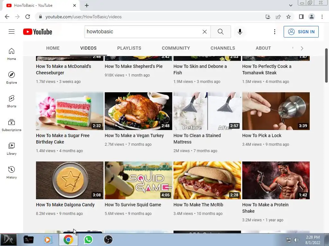The height and width of the screenshot is (246, 329).
Task: Open Chrome's three-dot menu
Action: [x=322, y=17]
